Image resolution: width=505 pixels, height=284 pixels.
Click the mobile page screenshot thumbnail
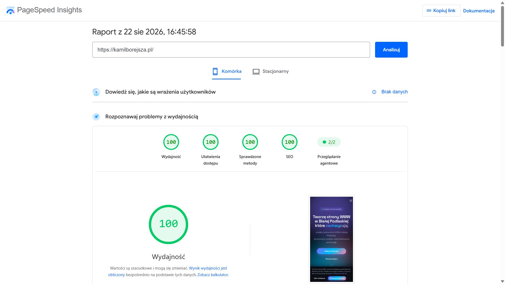tap(331, 239)
